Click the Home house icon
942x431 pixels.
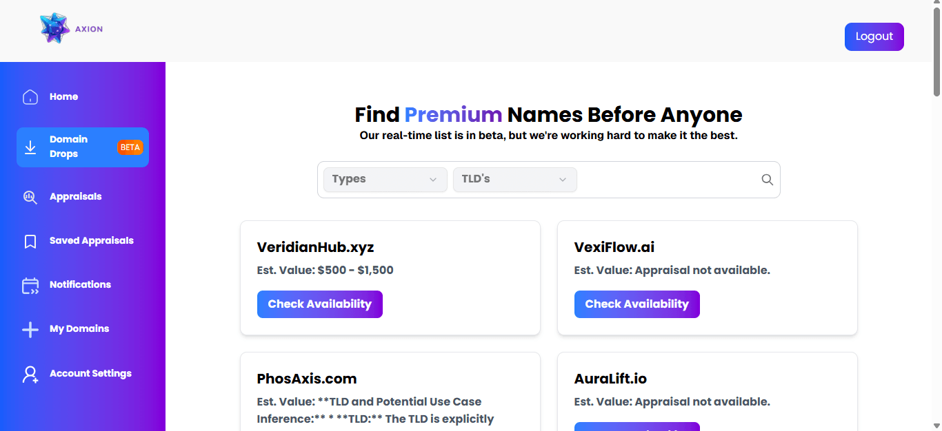click(x=30, y=97)
